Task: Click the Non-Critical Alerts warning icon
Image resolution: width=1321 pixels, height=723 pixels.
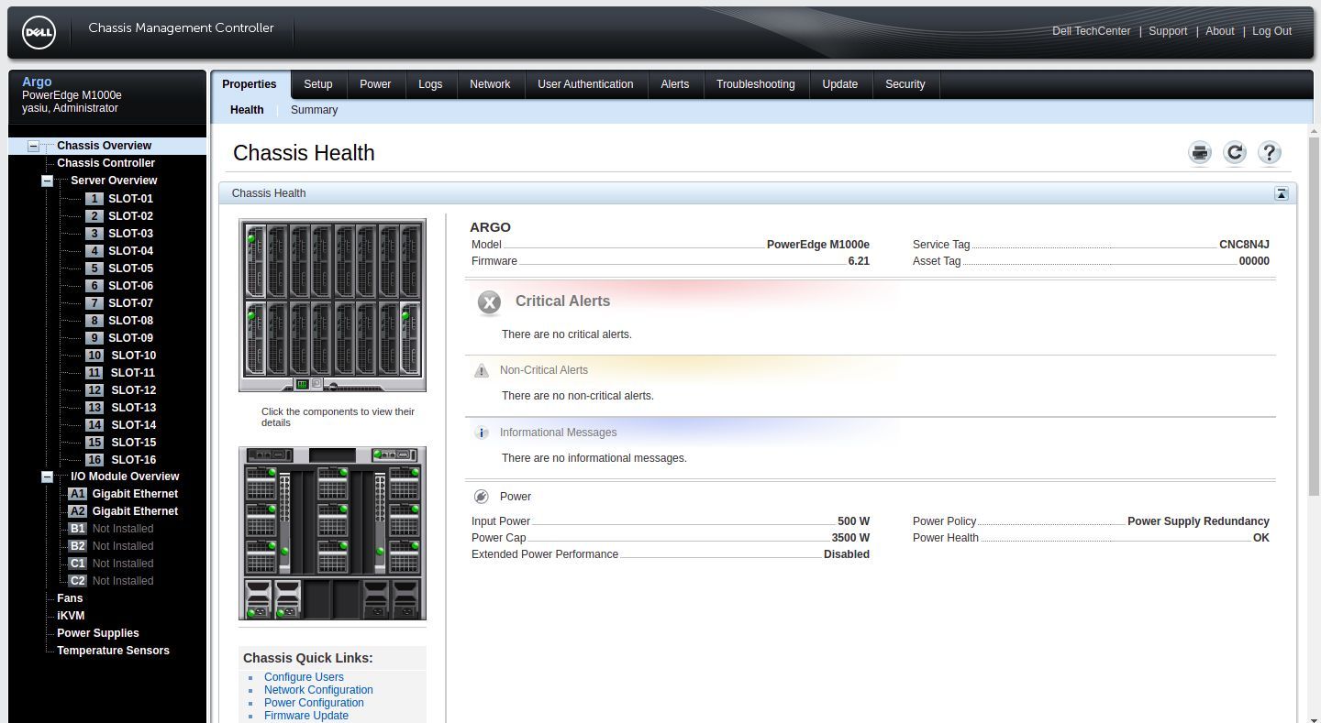Action: (482, 370)
